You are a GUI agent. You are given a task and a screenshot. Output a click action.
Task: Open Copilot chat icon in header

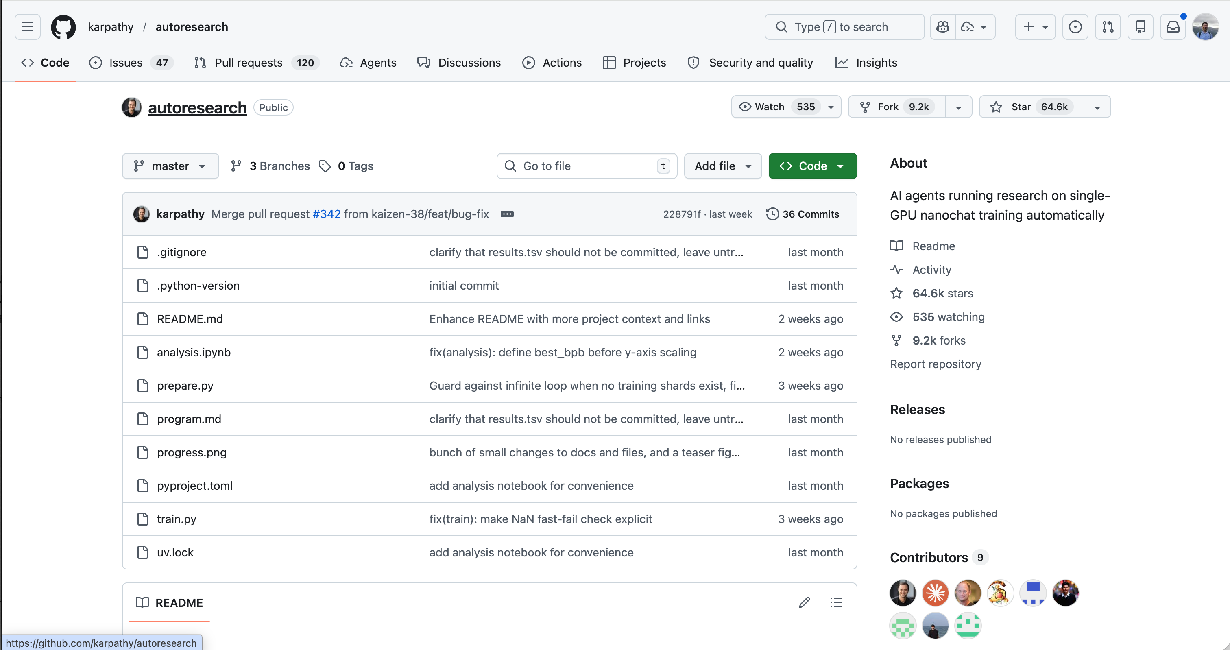pyautogui.click(x=942, y=27)
